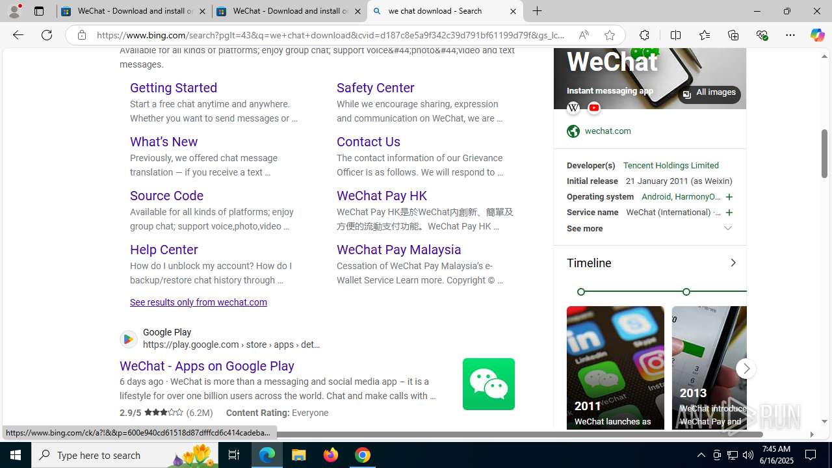Expand See more WeChat facts
This screenshot has width=832, height=468.
click(x=650, y=229)
